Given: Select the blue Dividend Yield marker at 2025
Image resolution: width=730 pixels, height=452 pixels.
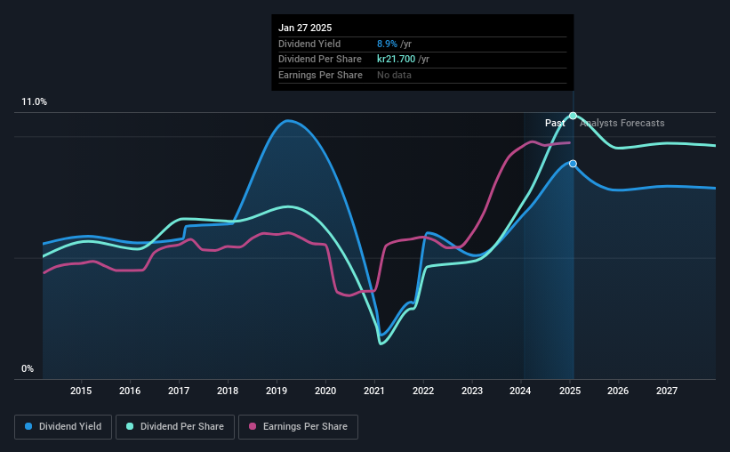Looking at the screenshot, I should 574,164.
